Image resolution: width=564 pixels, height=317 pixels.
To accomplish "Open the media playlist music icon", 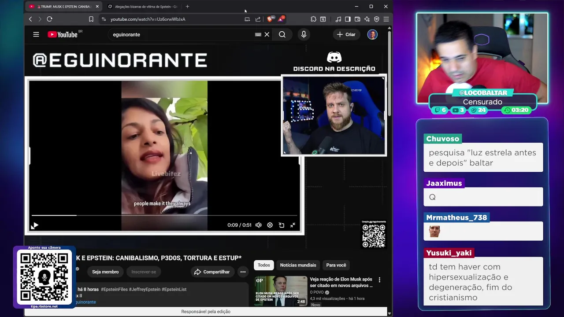I will point(338,19).
